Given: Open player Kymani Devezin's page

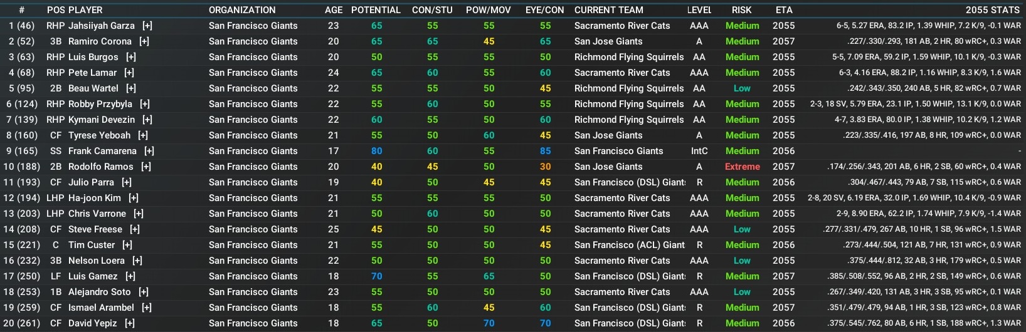Looking at the screenshot, I should pos(102,120).
